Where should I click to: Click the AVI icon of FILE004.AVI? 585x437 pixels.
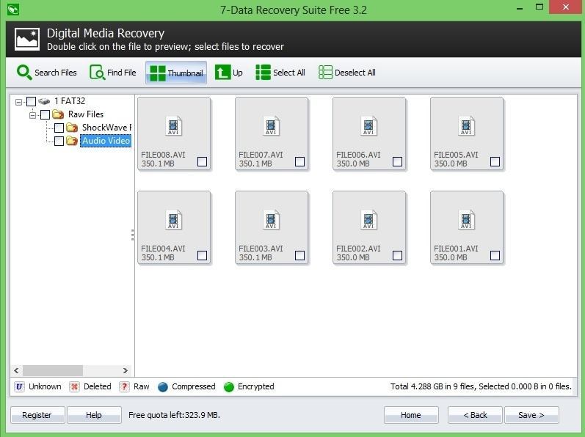[173, 220]
